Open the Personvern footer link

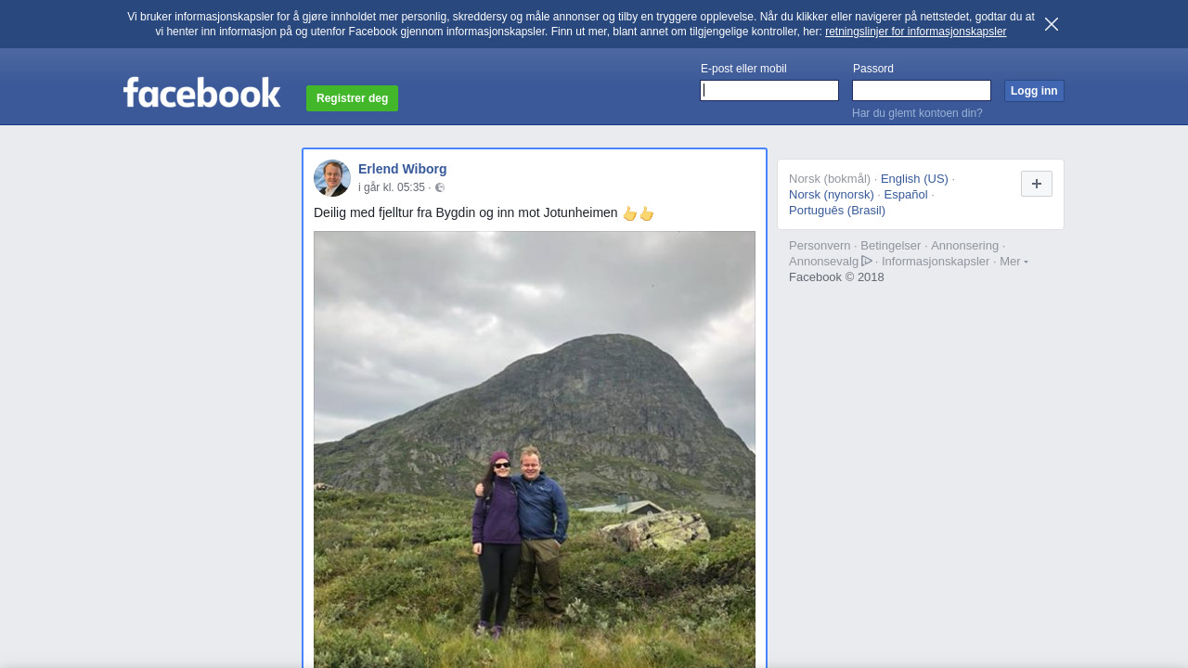[x=820, y=245]
